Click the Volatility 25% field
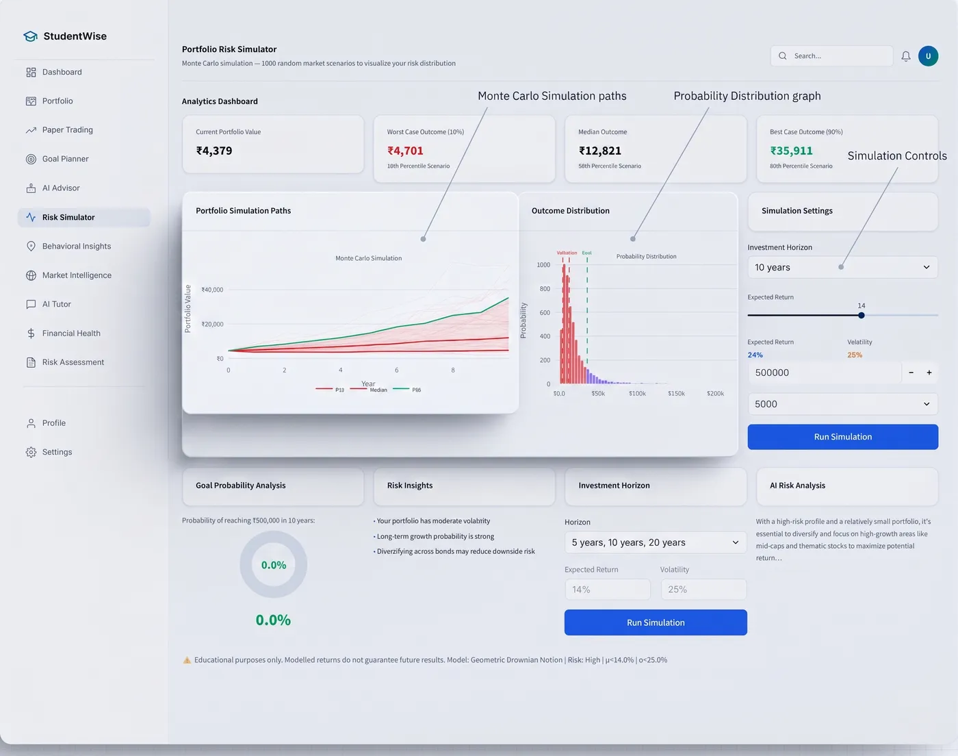The image size is (958, 756). click(703, 590)
